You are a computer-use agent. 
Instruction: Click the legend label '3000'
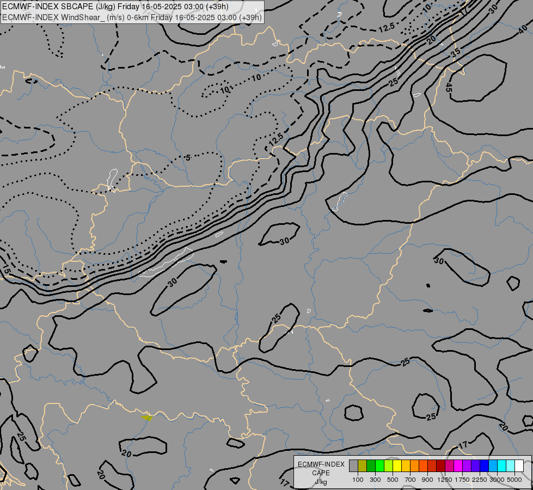[x=497, y=480]
